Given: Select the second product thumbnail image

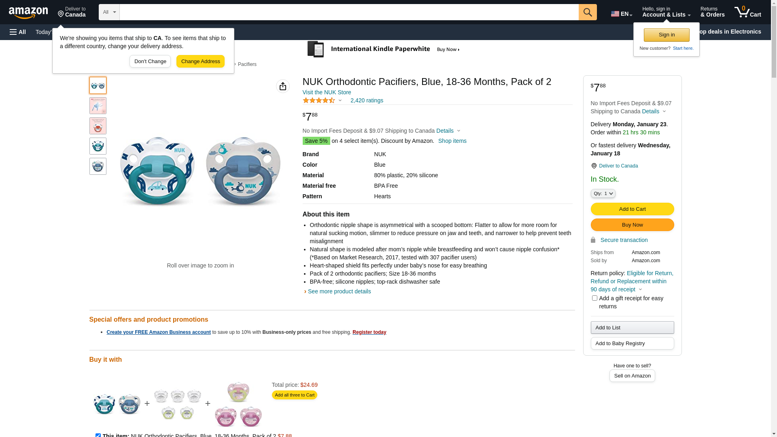Looking at the screenshot, I should tap(98, 106).
